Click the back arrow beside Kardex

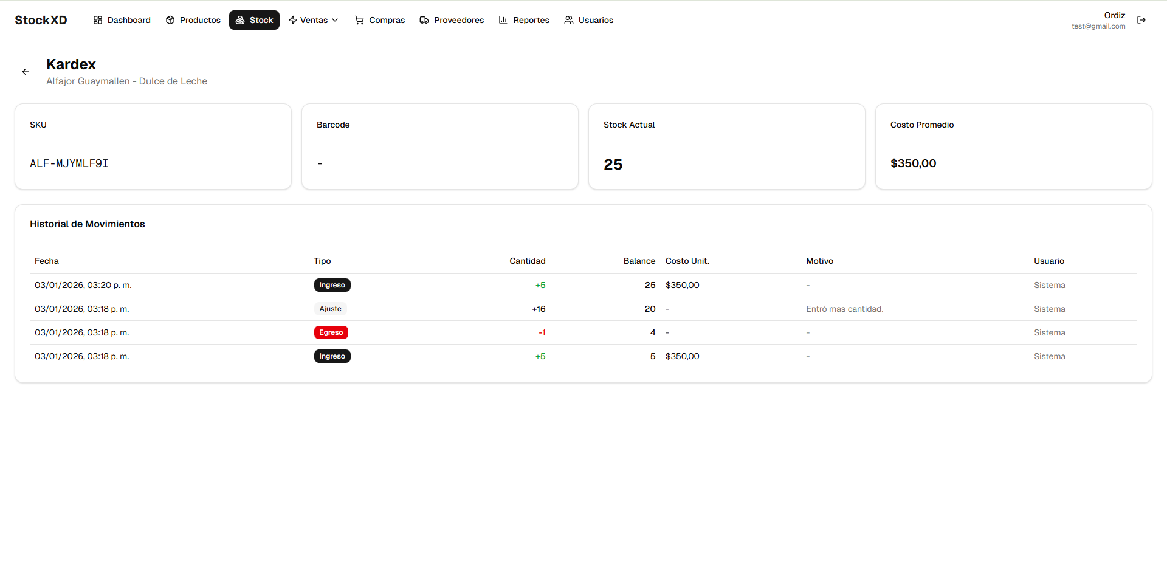tap(26, 72)
